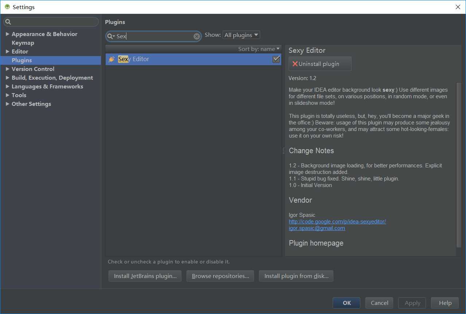466x314 pixels.
Task: Open the Show All plugins dropdown
Action: tap(241, 35)
